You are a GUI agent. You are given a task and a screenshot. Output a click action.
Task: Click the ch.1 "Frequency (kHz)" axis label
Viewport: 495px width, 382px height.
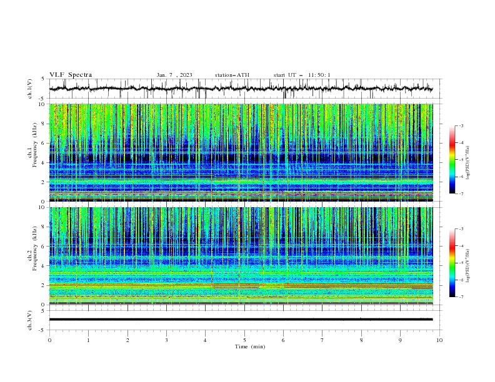[x=35, y=145]
